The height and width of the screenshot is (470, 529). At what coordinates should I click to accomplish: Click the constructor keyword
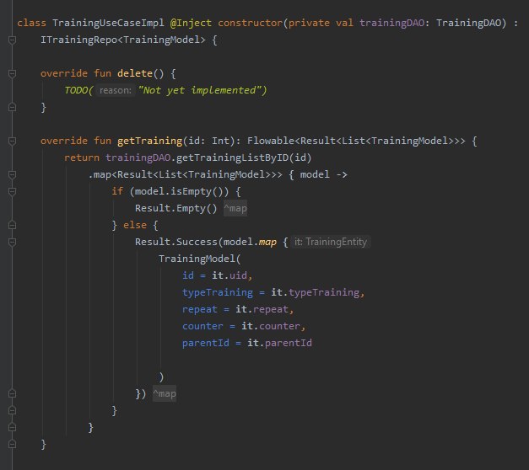pyautogui.click(x=250, y=23)
